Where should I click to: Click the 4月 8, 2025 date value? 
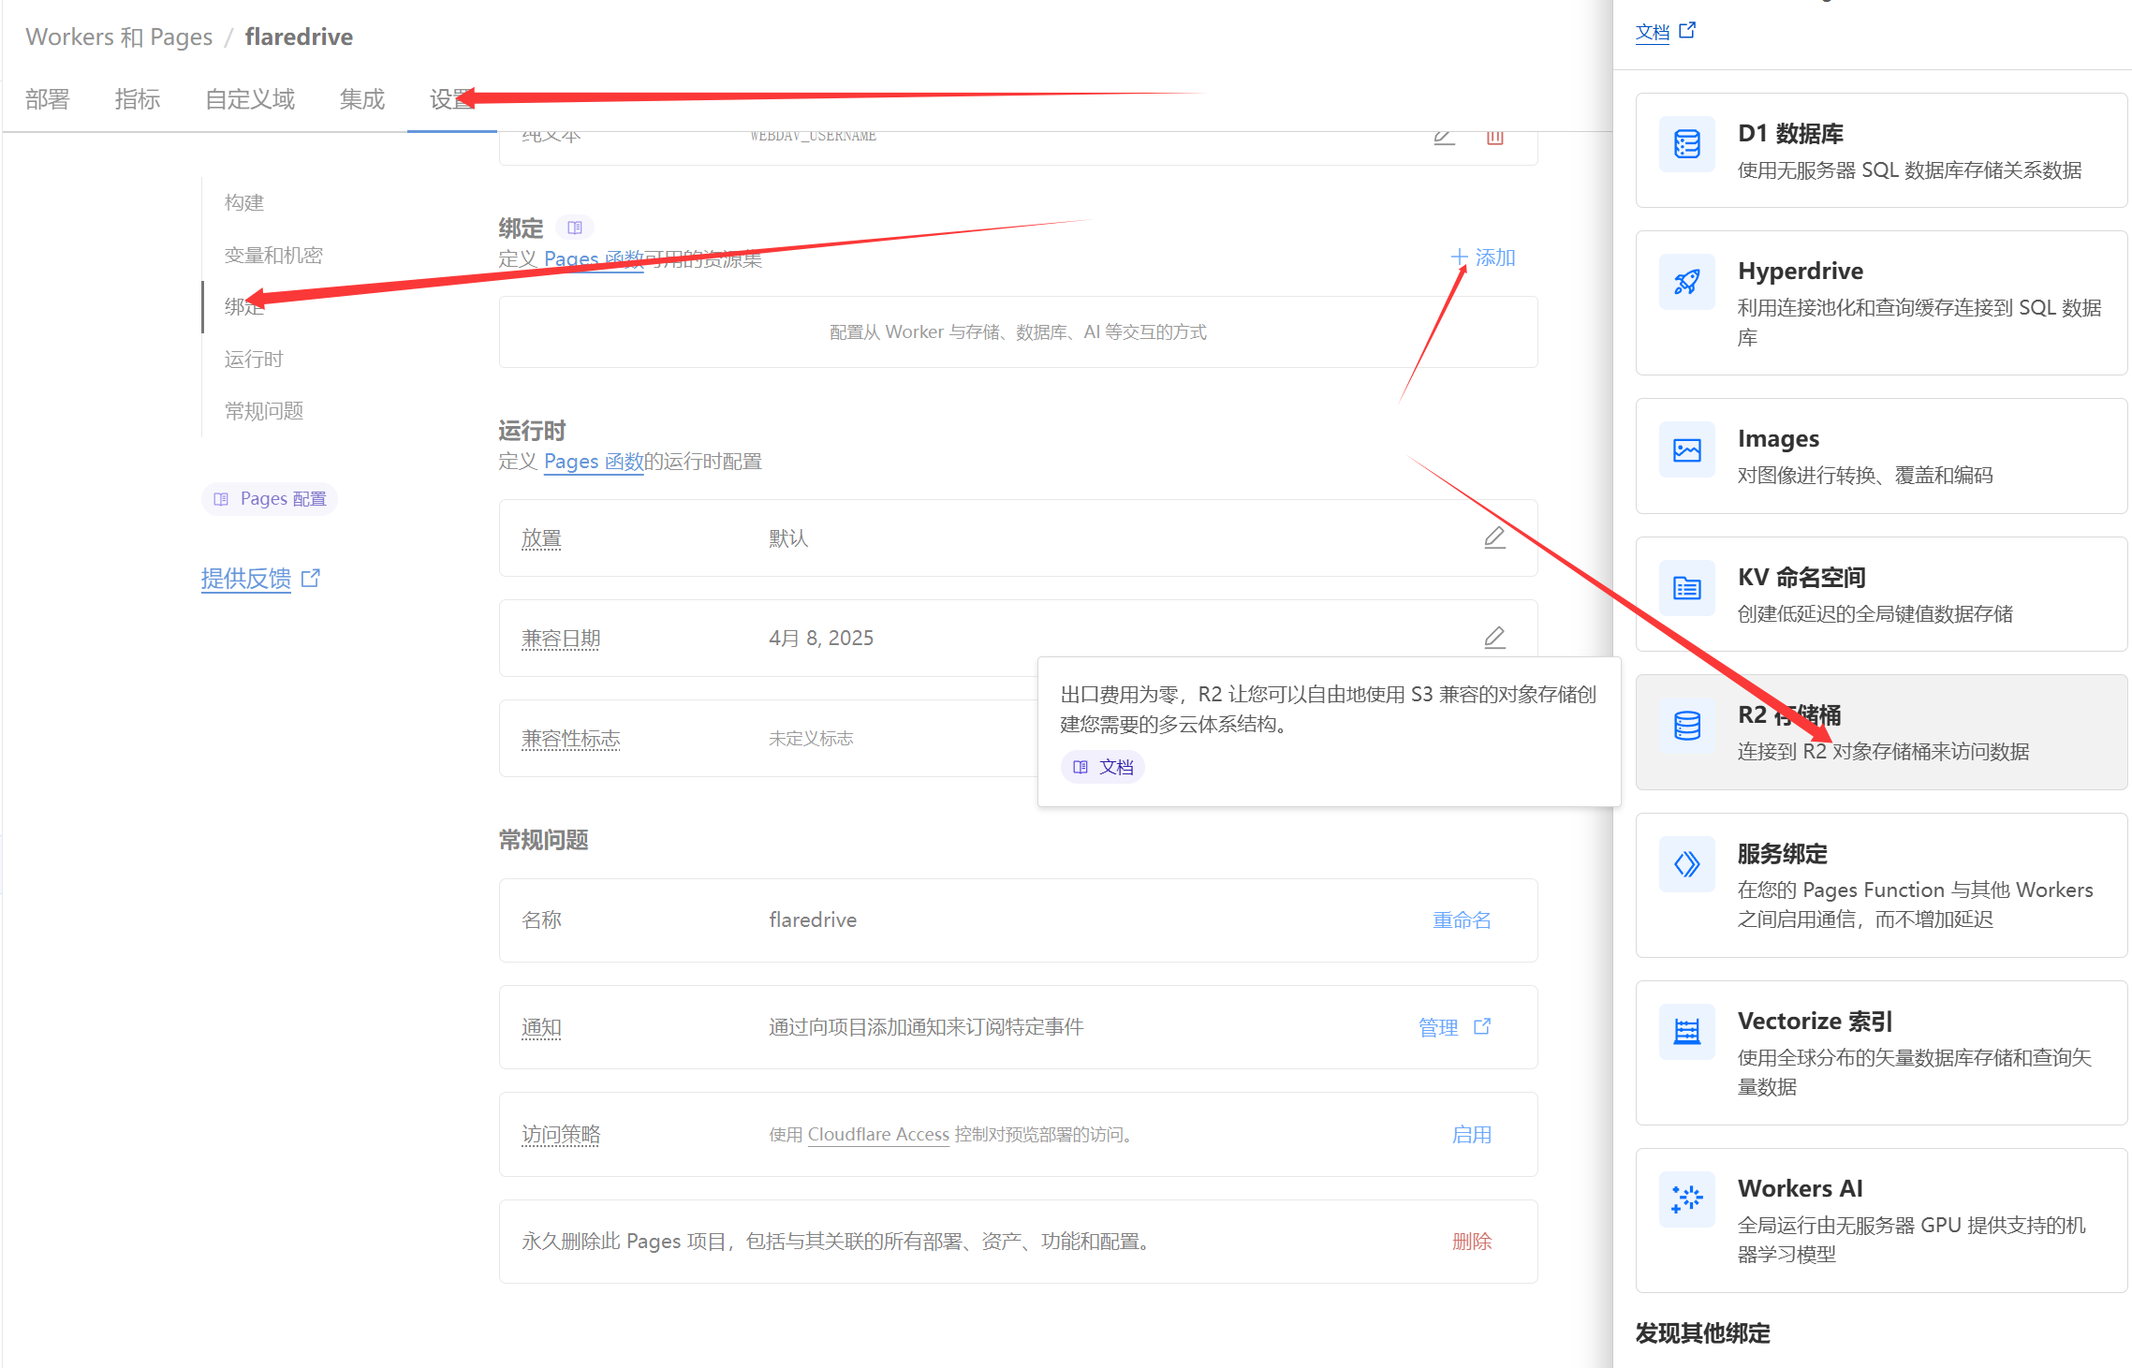click(821, 639)
